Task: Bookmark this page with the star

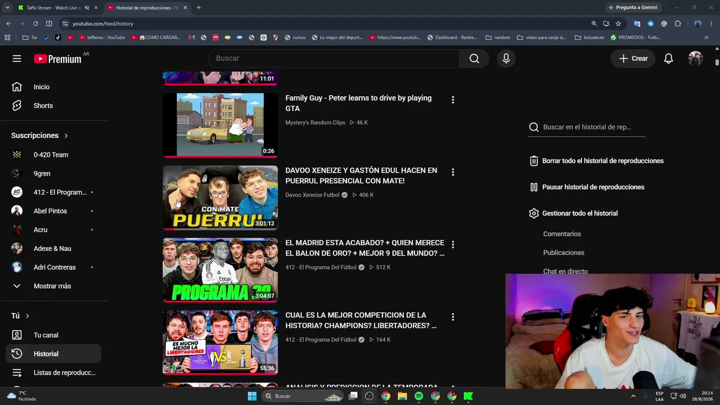Action: coord(618,24)
